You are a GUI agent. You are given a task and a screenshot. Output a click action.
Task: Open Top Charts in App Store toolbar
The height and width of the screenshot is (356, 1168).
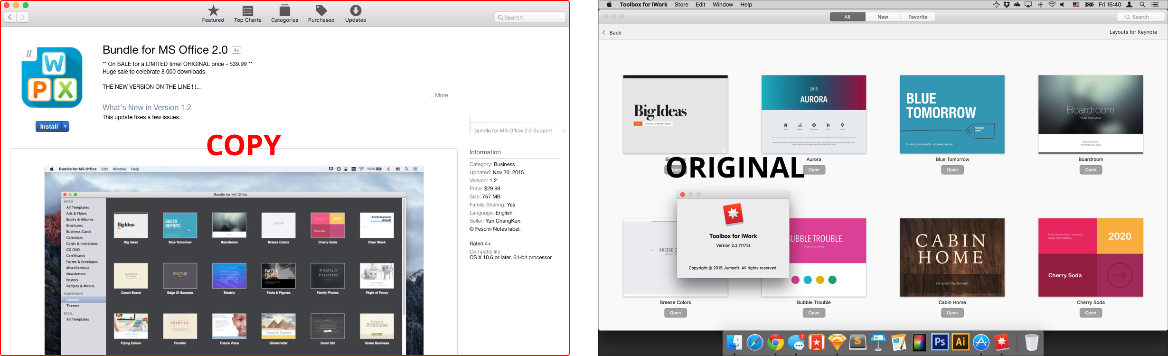click(247, 13)
